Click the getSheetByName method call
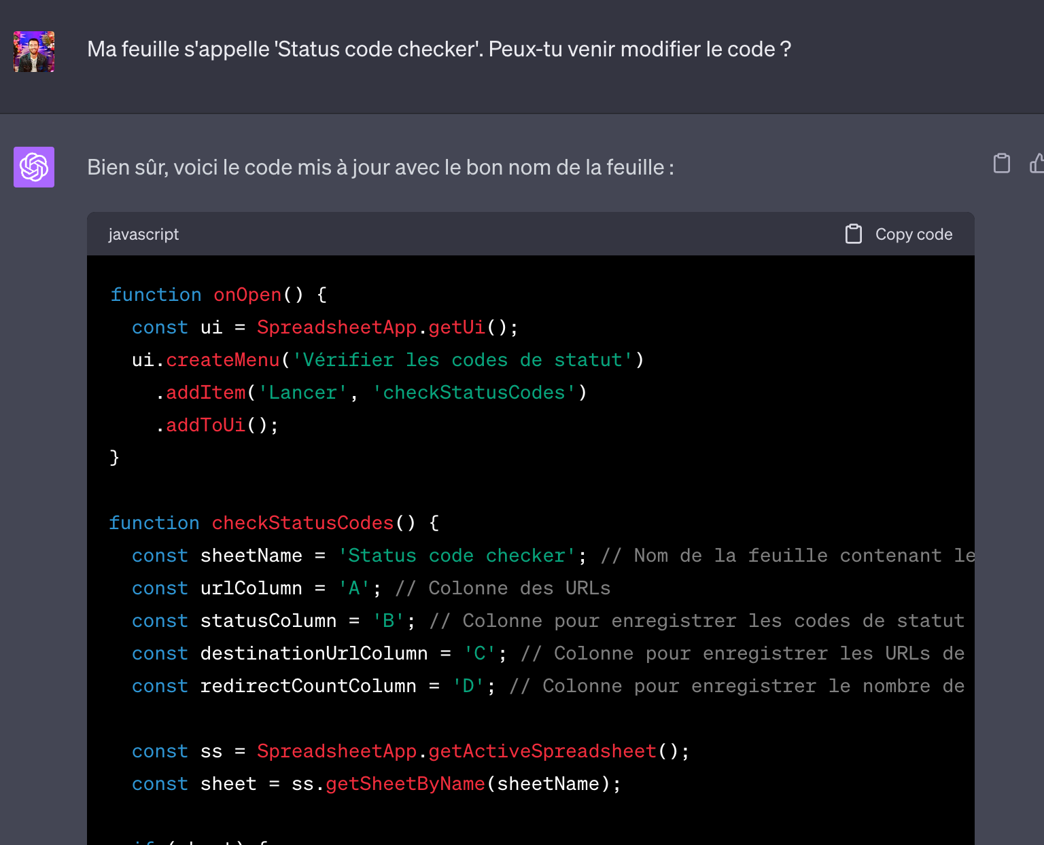This screenshot has height=845, width=1044. (405, 784)
